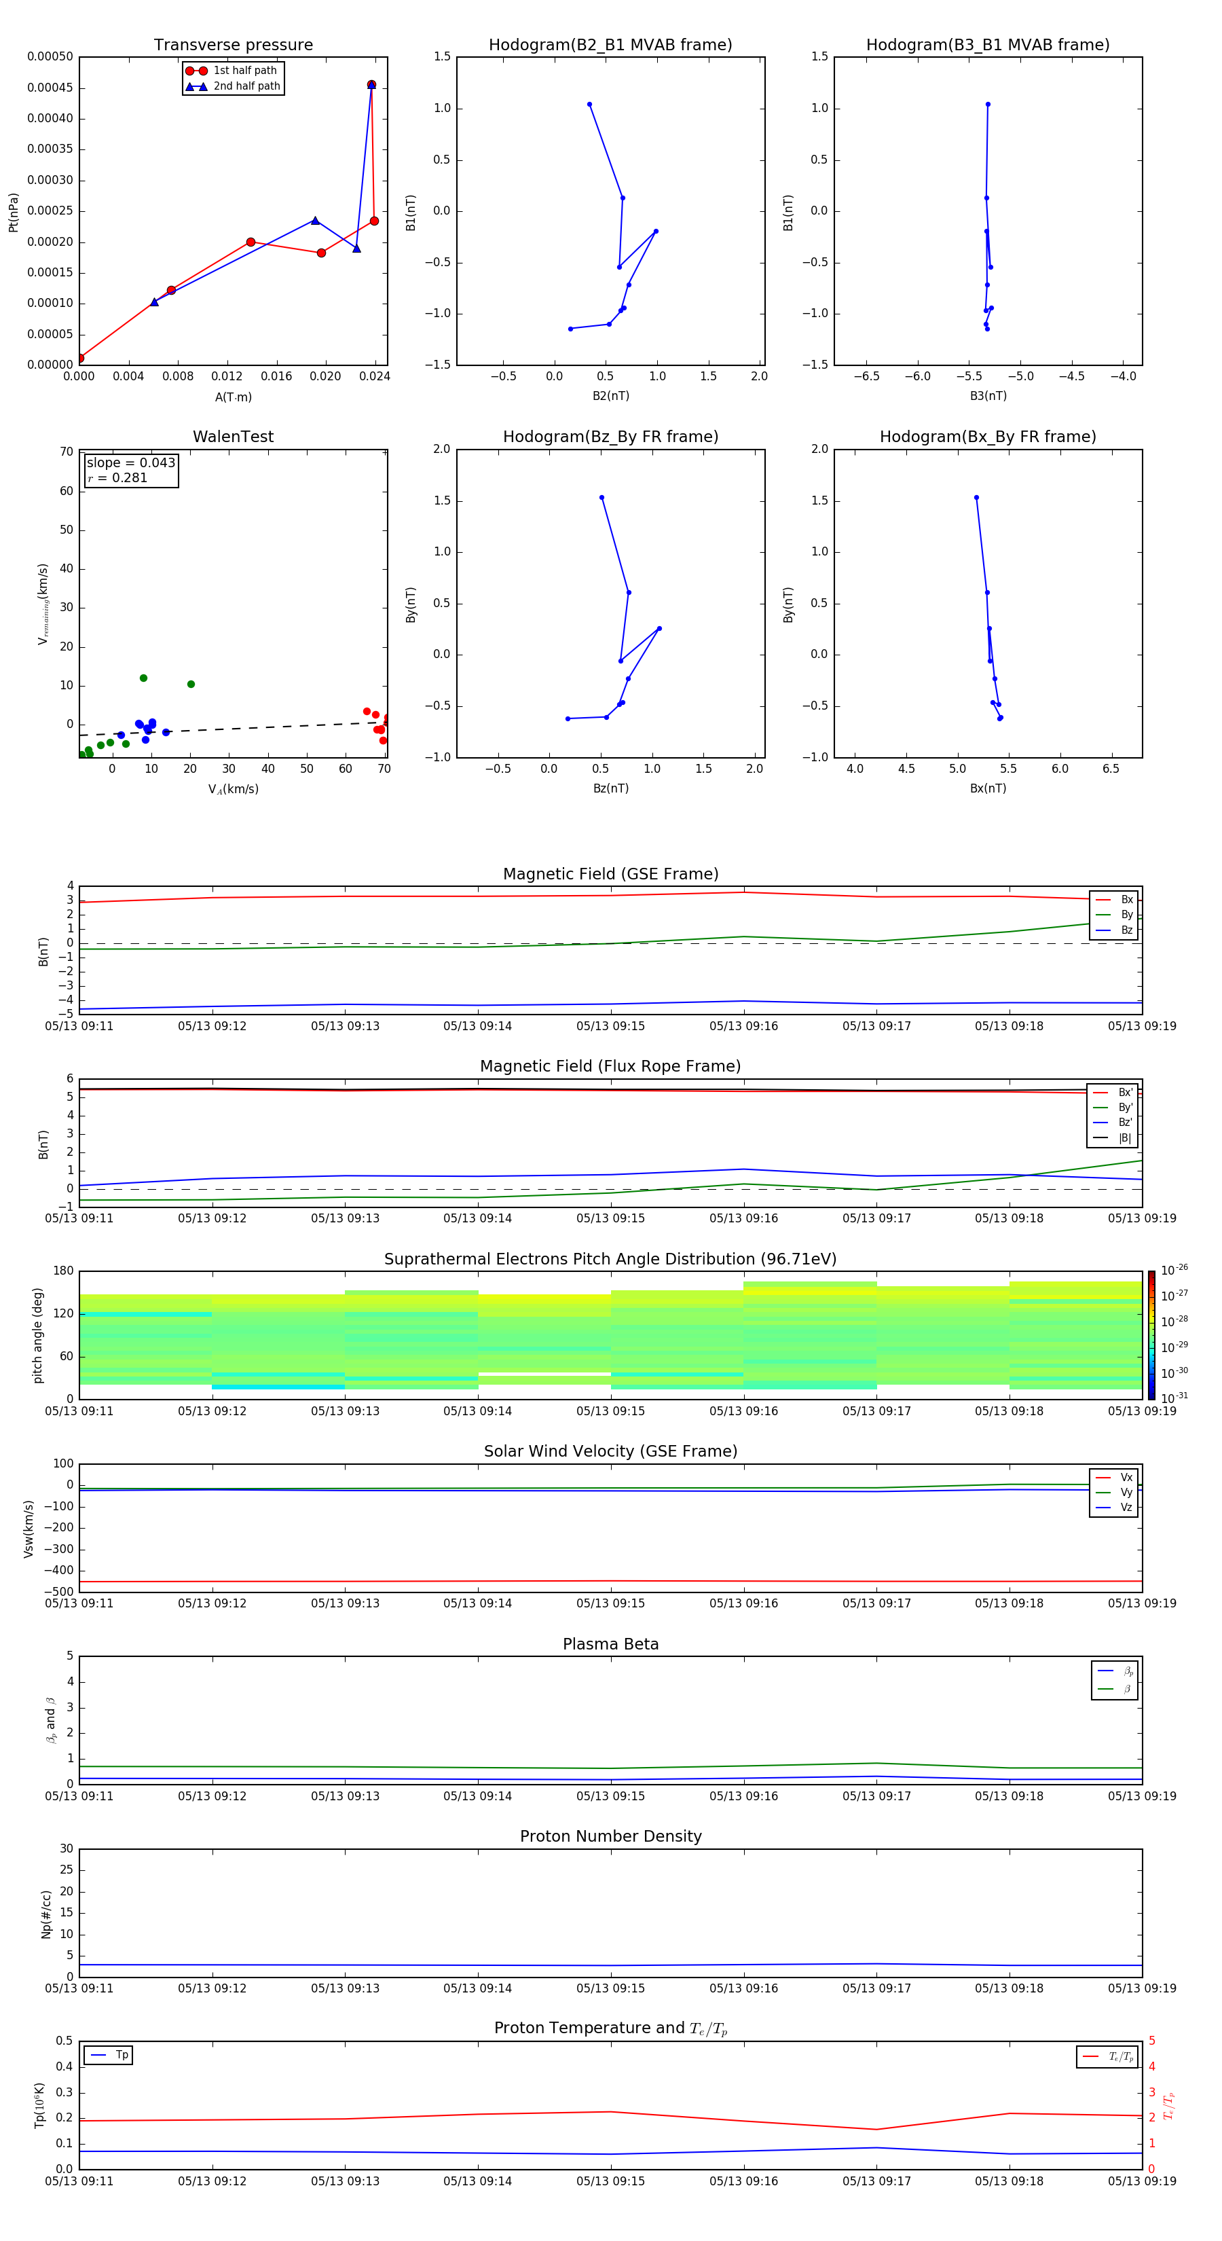Select the 'r = 0.281' annotation

click(117, 477)
